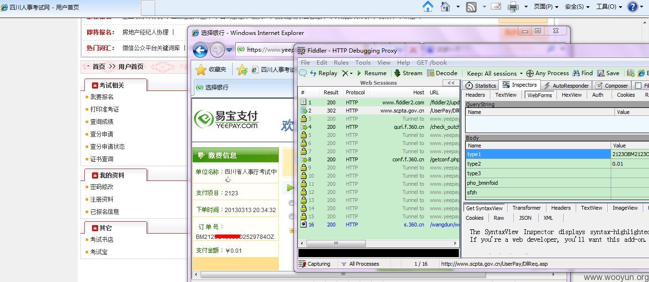Click All Processes filter in status bar
Viewport: 649px width, 282px height.
pos(360,264)
